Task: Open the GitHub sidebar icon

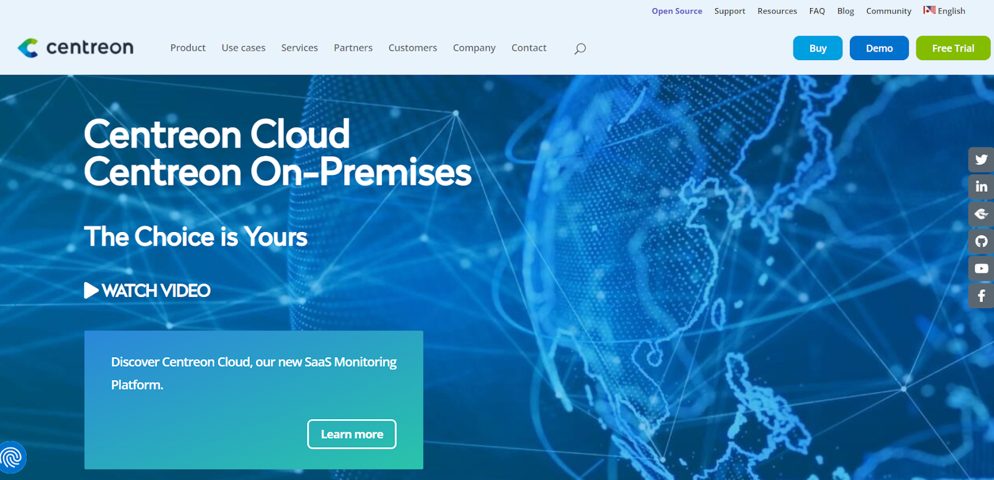Action: click(981, 241)
